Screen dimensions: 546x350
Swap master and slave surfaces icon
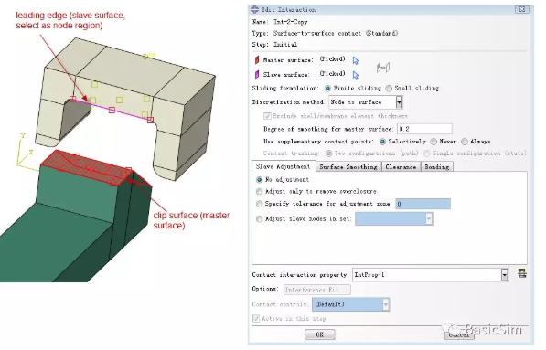click(x=382, y=67)
